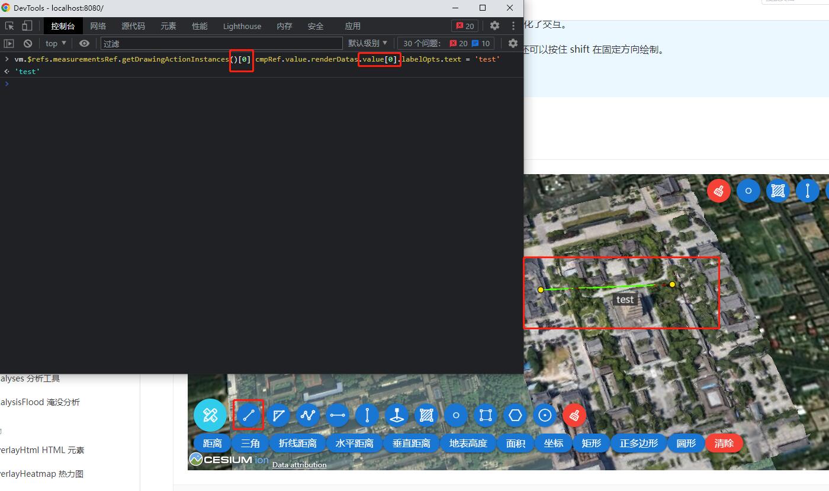Click the 正多边形 regular polygon button
829x491 pixels.
(638, 443)
